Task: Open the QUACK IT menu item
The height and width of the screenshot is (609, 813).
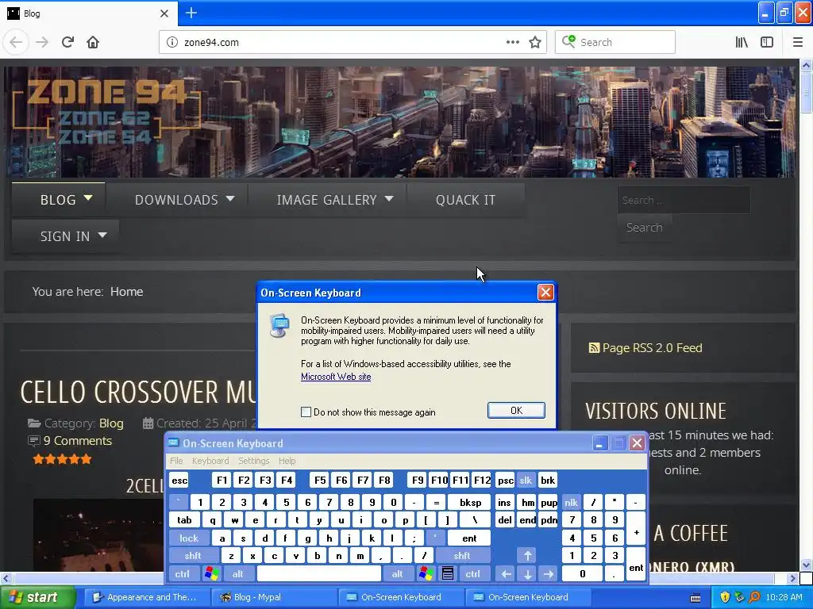Action: [465, 199]
